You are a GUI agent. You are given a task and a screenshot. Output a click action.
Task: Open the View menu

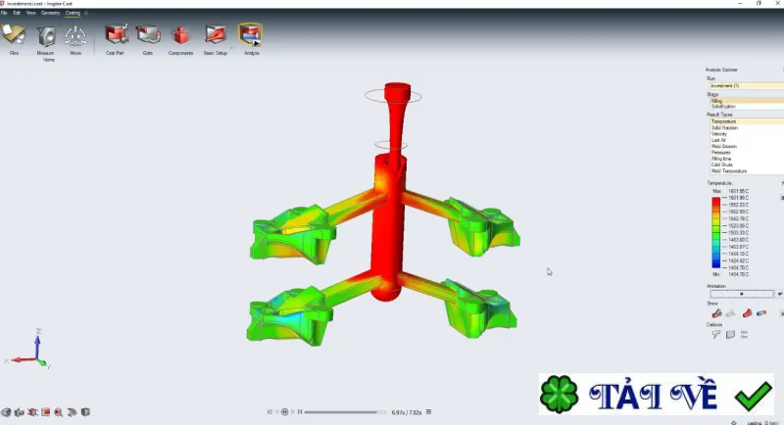click(31, 13)
